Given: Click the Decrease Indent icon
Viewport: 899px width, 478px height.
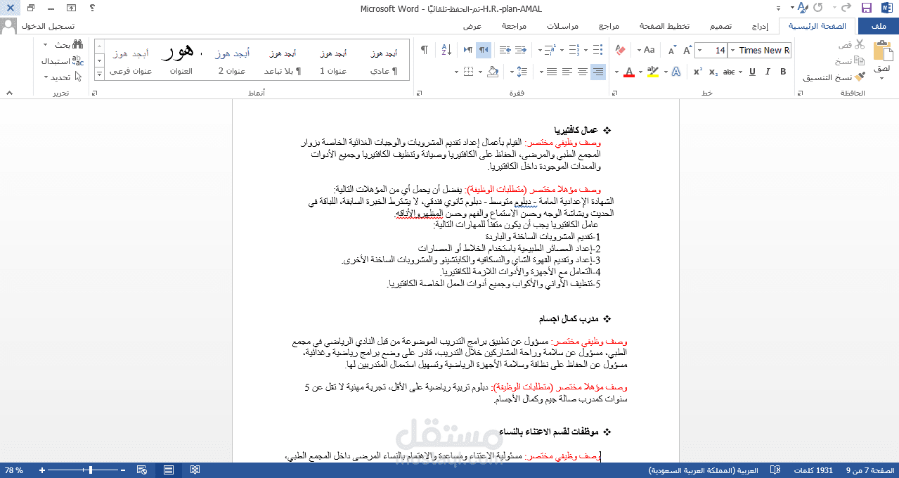Looking at the screenshot, I should (x=521, y=50).
